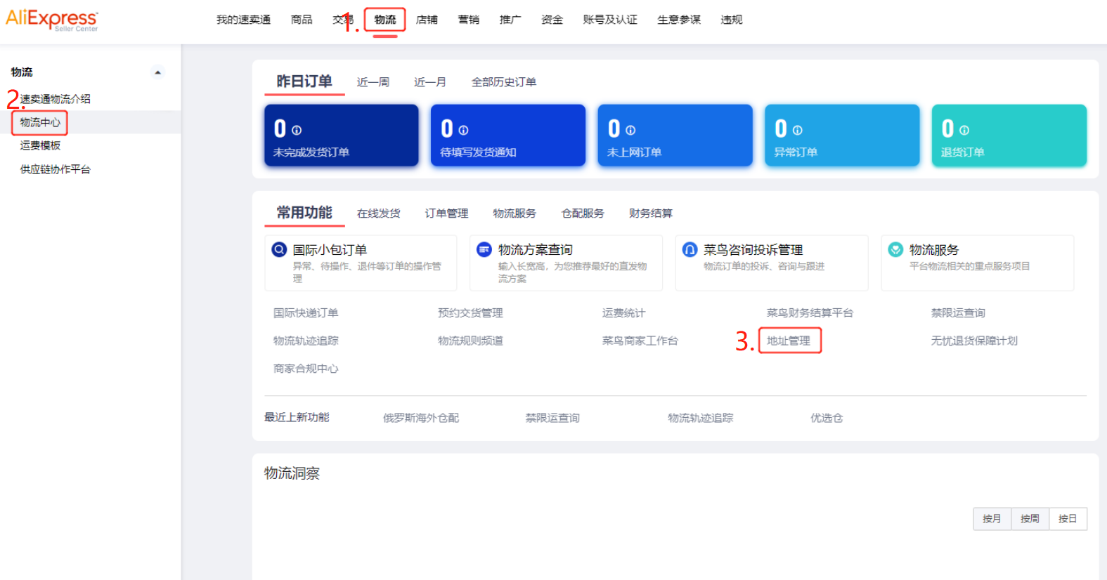The height and width of the screenshot is (580, 1107).
Task: Select 按月 view in 物流洞察
Action: coord(992,519)
